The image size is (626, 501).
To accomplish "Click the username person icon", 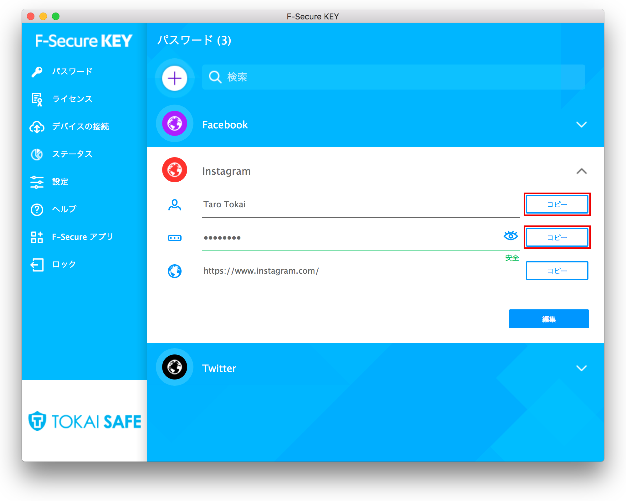I will coord(175,205).
